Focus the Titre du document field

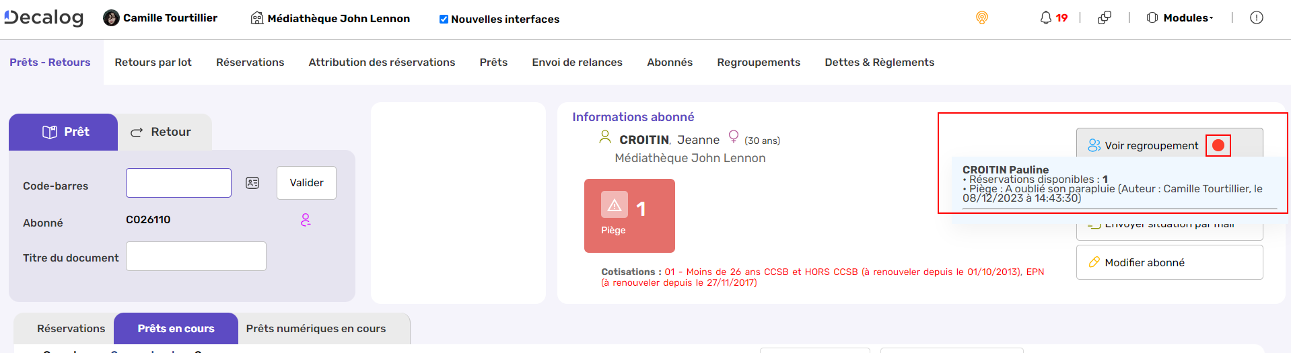[x=196, y=256]
